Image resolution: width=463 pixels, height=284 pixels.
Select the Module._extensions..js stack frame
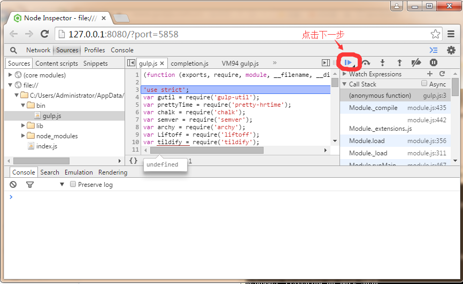point(396,124)
